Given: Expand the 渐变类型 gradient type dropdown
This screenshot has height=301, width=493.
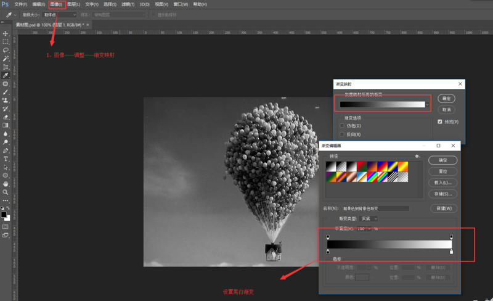Looking at the screenshot, I should point(370,218).
